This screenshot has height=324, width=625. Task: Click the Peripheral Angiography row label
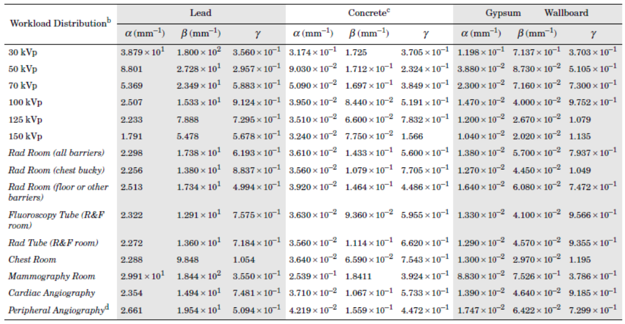coord(58,310)
